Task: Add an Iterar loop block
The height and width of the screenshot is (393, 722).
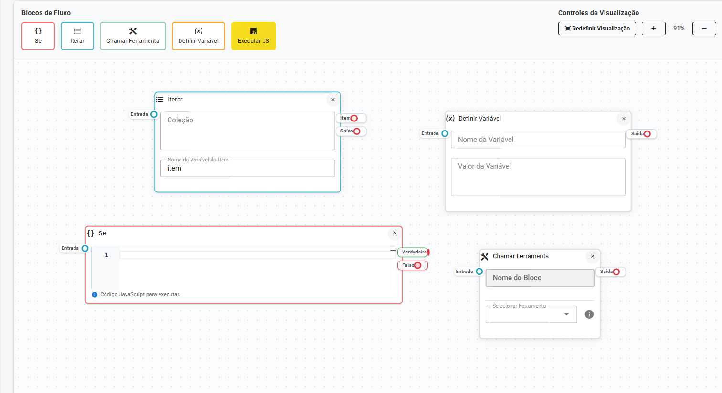Action: pyautogui.click(x=77, y=36)
